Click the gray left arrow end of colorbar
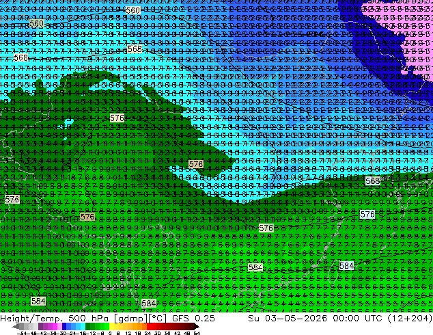This screenshot has width=433, height=335. click(16, 327)
